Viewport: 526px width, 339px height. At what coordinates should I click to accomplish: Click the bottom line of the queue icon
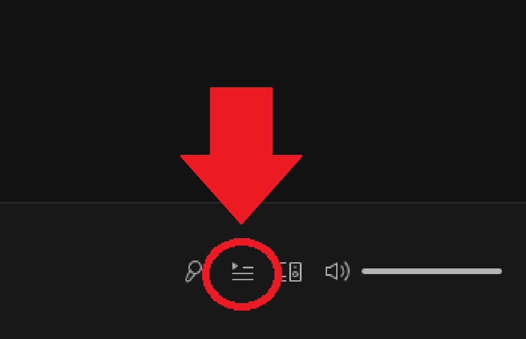243,279
